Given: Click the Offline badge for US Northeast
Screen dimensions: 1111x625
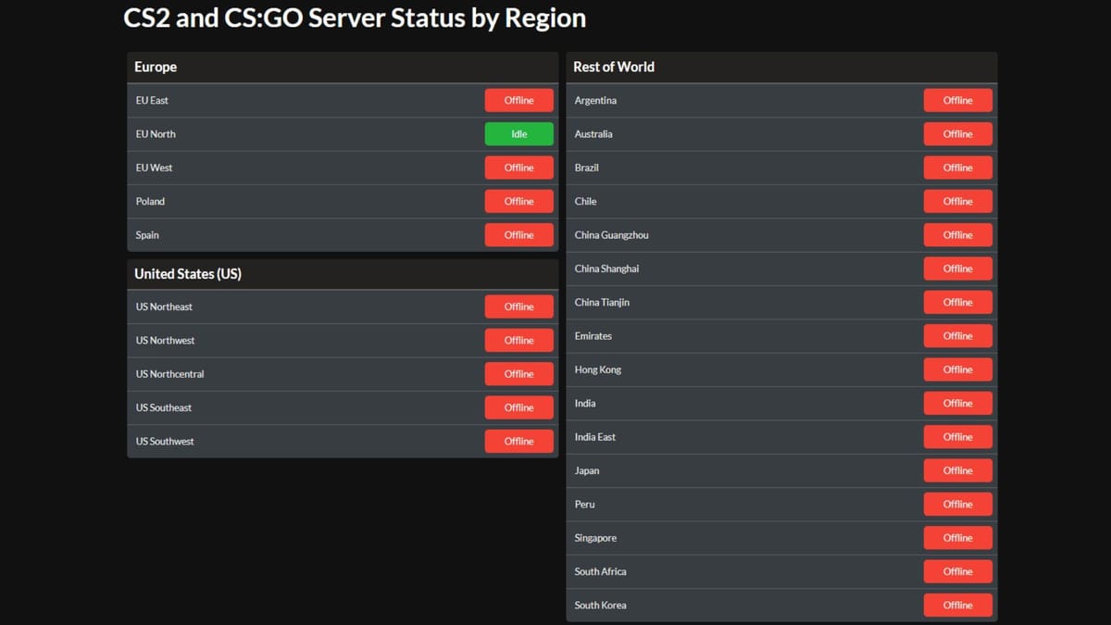Looking at the screenshot, I should pyautogui.click(x=519, y=306).
